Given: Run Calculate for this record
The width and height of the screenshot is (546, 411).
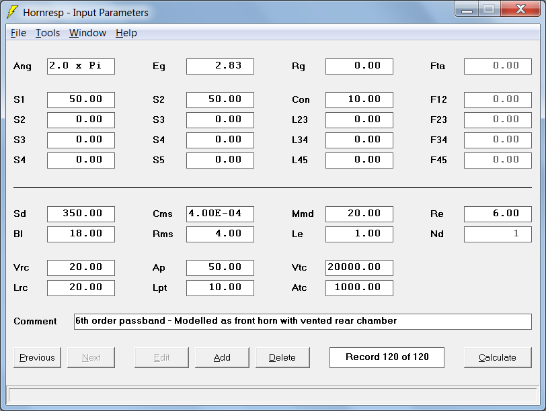Looking at the screenshot, I should click(x=498, y=357).
